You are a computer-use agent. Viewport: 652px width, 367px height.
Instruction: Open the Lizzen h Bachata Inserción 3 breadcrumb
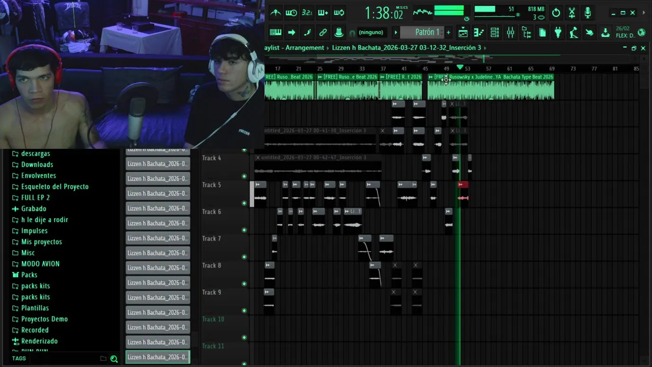pos(406,48)
